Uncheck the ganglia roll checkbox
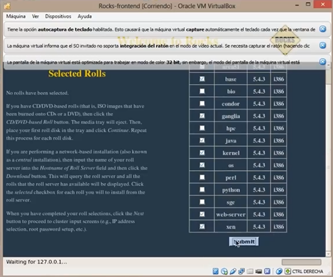The height and width of the screenshot is (277, 333). point(202,116)
